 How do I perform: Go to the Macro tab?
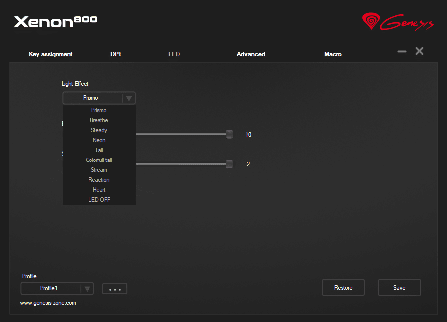click(333, 54)
